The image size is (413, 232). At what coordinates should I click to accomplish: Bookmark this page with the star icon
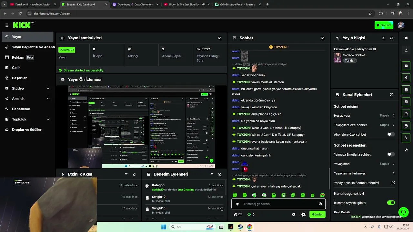tap(370, 14)
